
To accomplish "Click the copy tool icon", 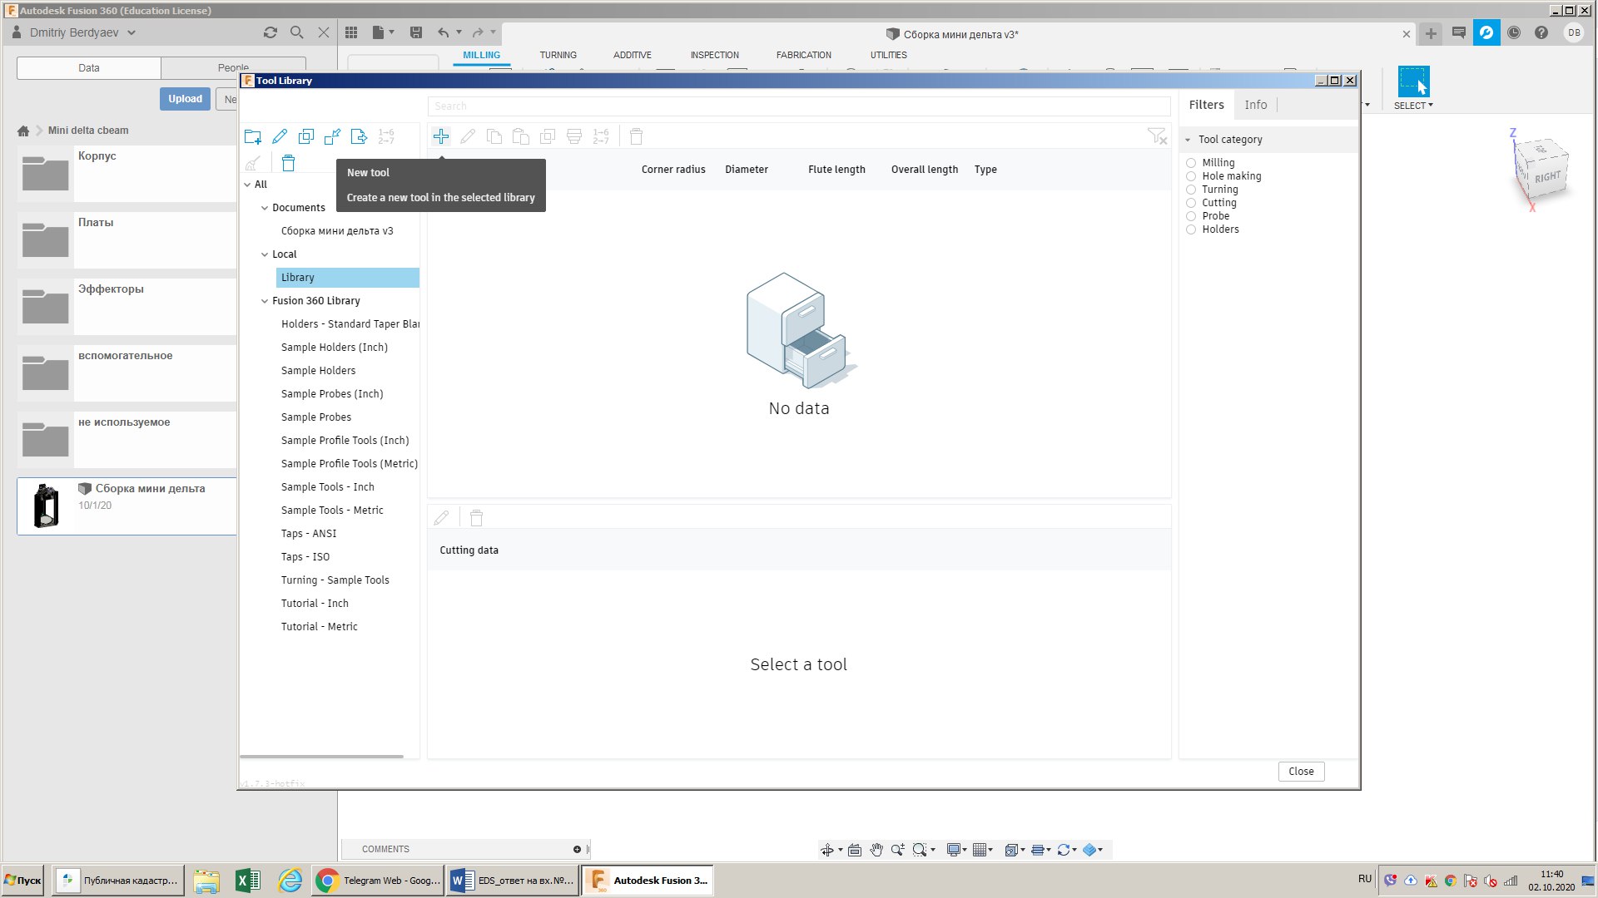I will [x=494, y=136].
